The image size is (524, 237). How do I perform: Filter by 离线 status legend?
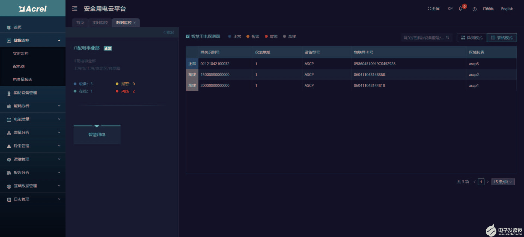[290, 36]
